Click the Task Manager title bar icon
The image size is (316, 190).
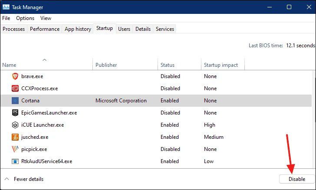click(x=6, y=7)
